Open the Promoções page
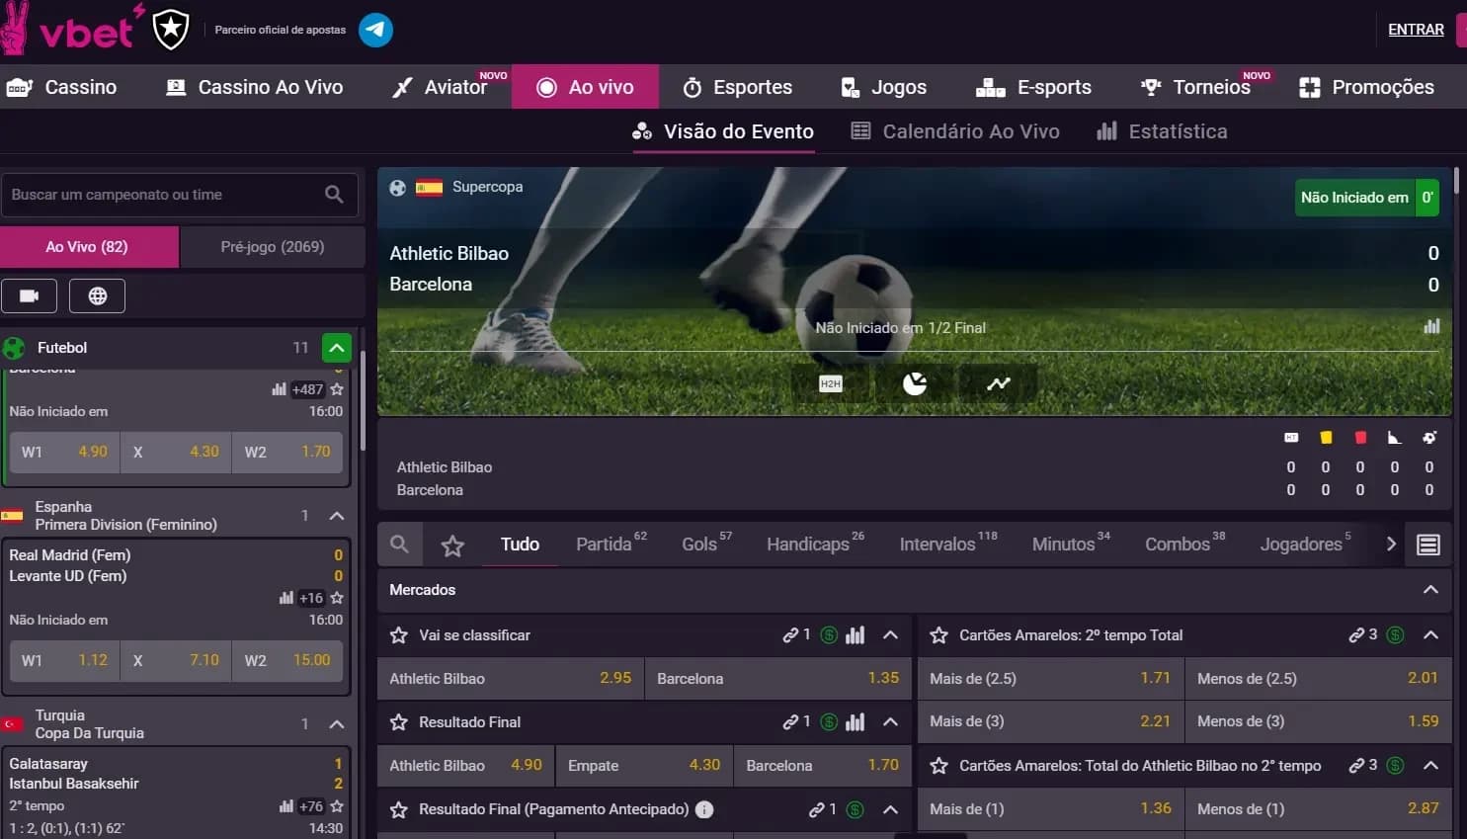The height and width of the screenshot is (839, 1467). [x=1366, y=87]
